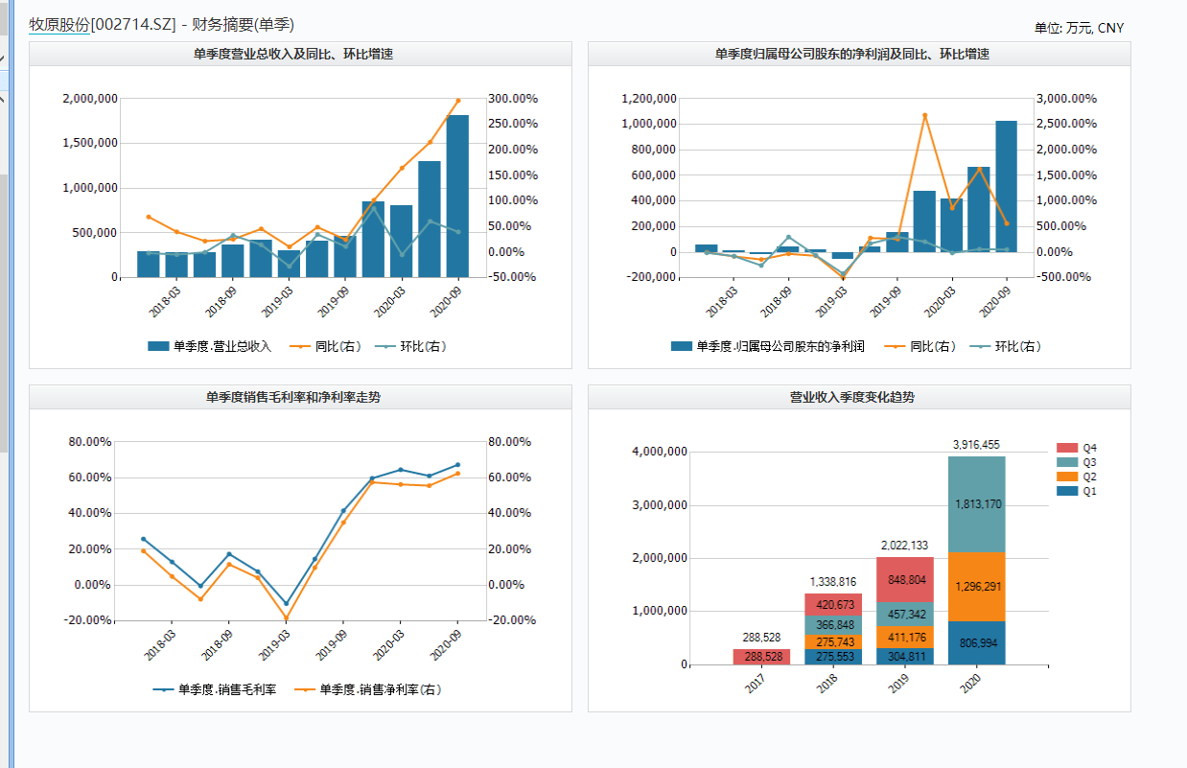Select the 457,342 Q3 2019 bar segment
This screenshot has width=1187, height=768.
tap(904, 615)
